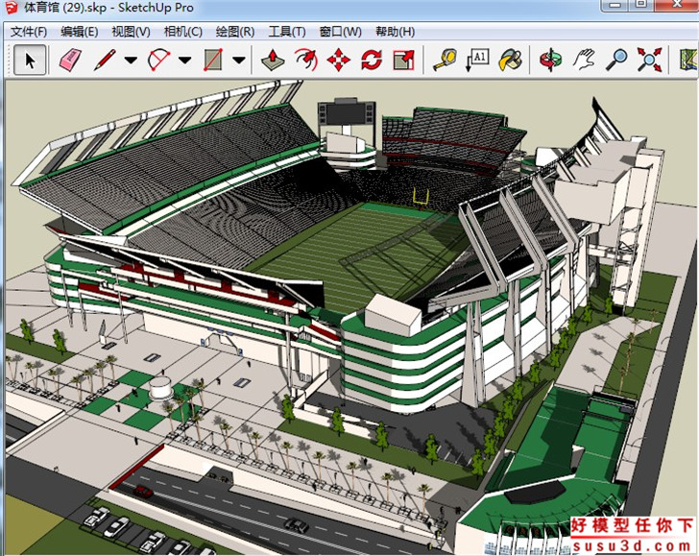Select the Tape Measure tool

pos(445,60)
